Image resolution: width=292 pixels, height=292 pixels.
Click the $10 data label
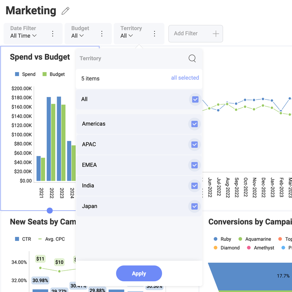point(59,262)
